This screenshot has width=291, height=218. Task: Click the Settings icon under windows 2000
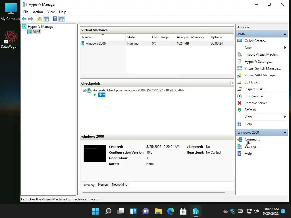click(x=240, y=146)
